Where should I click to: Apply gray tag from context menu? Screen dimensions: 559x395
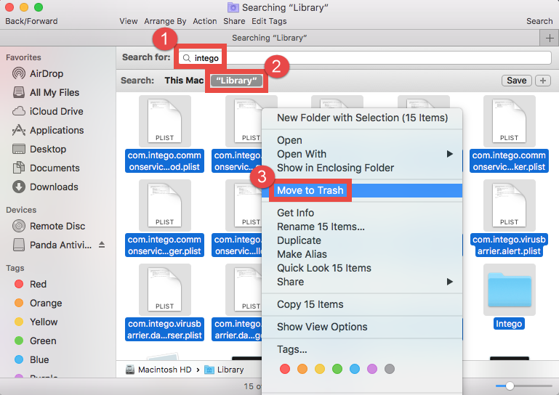tap(390, 369)
